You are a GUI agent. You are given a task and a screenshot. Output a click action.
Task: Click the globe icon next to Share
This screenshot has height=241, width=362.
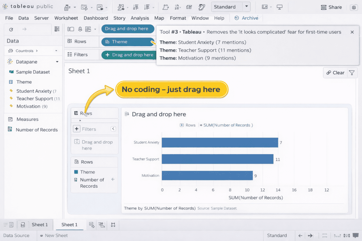point(354,7)
